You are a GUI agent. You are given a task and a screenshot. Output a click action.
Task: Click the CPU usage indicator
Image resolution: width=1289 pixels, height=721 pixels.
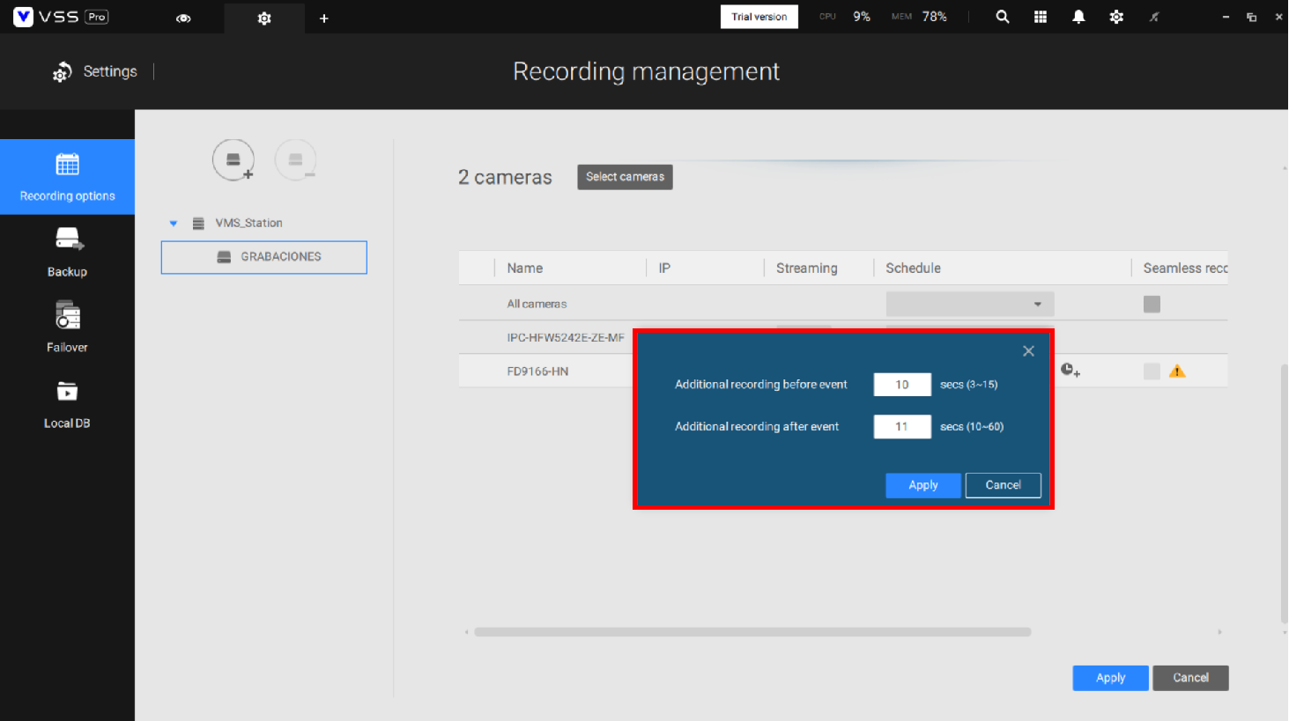pyautogui.click(x=845, y=17)
